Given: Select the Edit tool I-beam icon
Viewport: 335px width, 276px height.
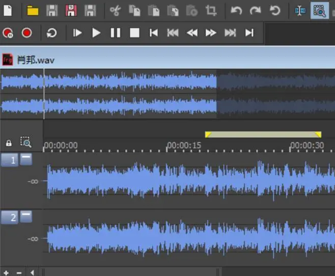Looking at the screenshot, I should [x=300, y=11].
